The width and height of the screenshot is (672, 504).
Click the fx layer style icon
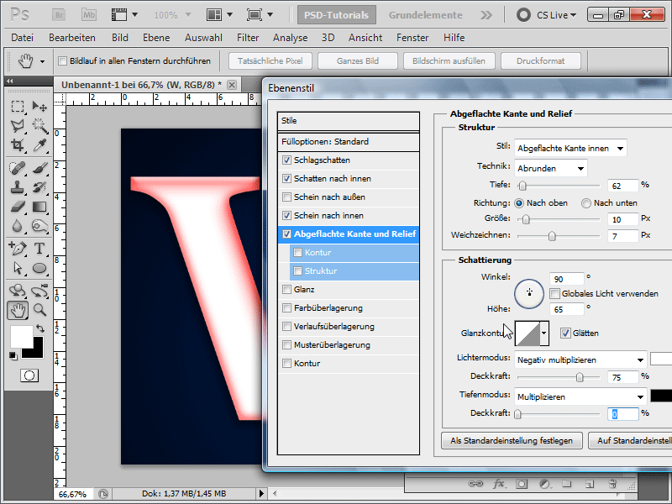[498, 484]
